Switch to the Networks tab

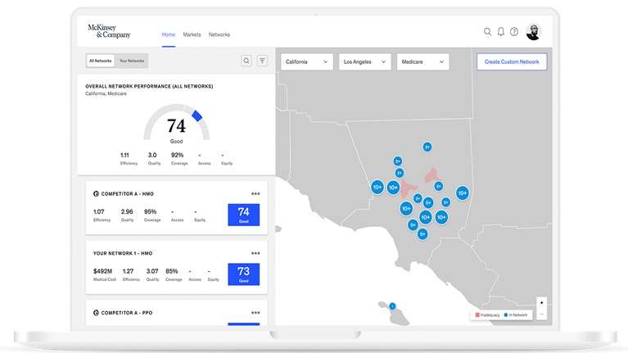(219, 35)
